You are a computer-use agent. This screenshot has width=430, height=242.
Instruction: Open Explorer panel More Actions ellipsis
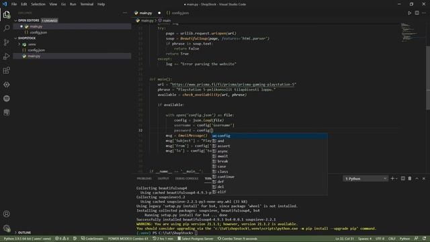coord(125,13)
